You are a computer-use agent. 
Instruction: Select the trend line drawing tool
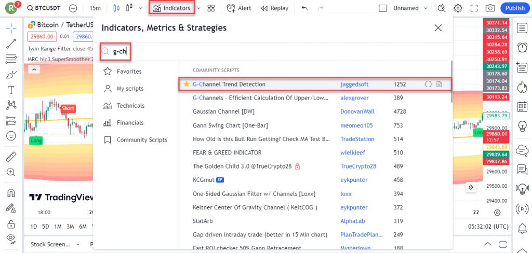[11, 44]
